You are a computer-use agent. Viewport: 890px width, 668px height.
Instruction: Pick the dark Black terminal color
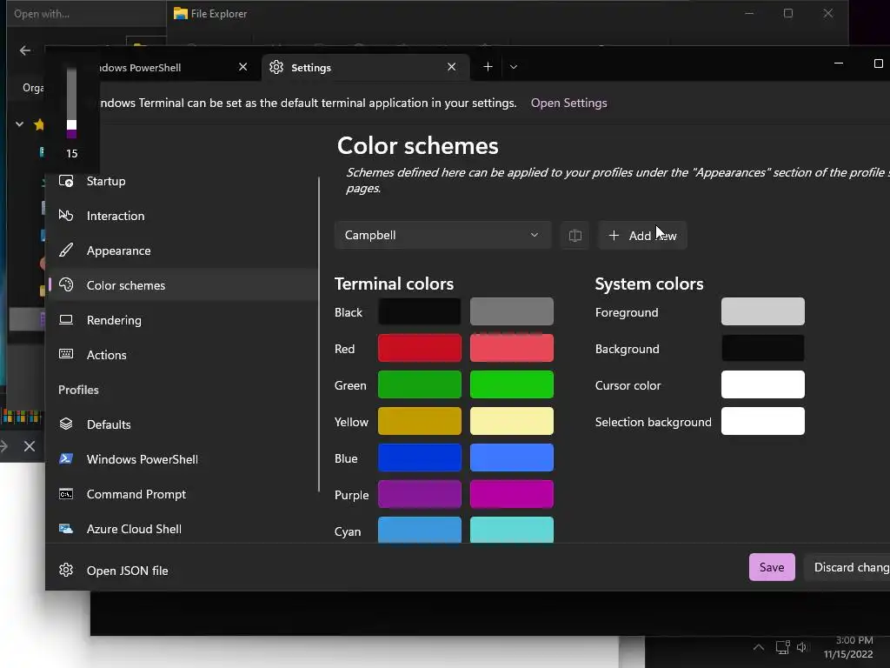point(420,311)
